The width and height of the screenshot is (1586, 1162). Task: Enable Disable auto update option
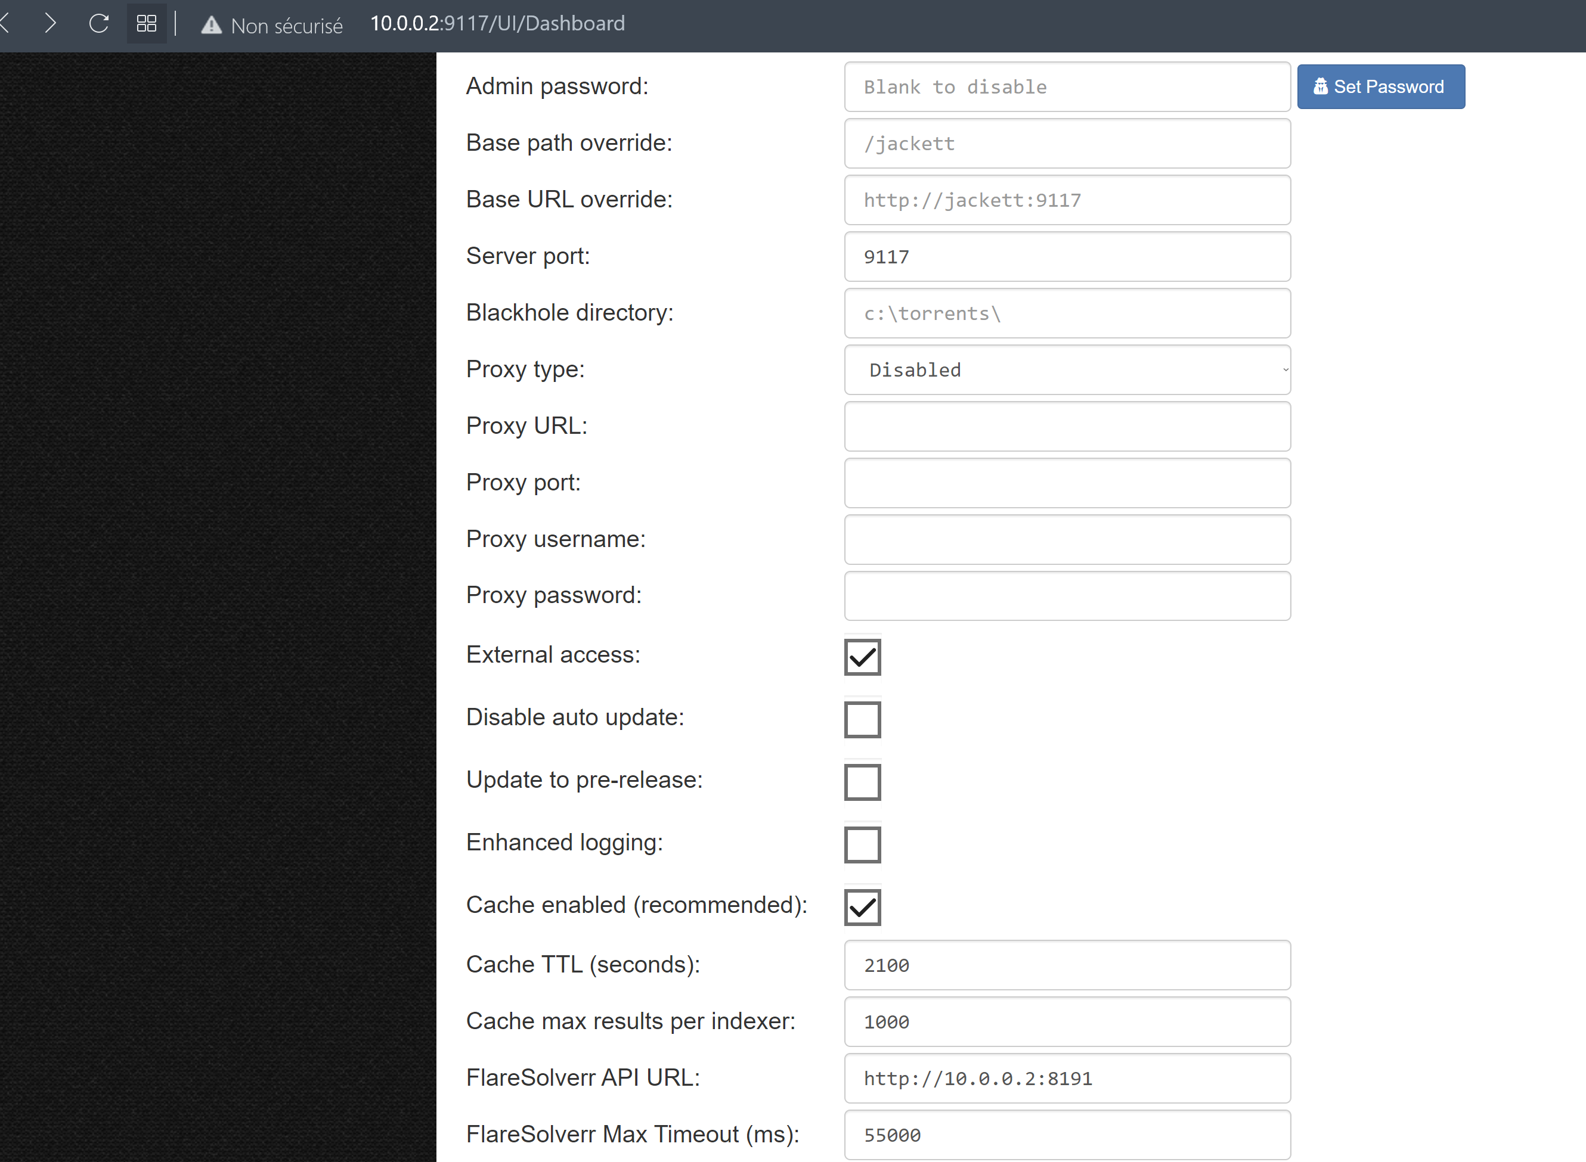[862, 720]
